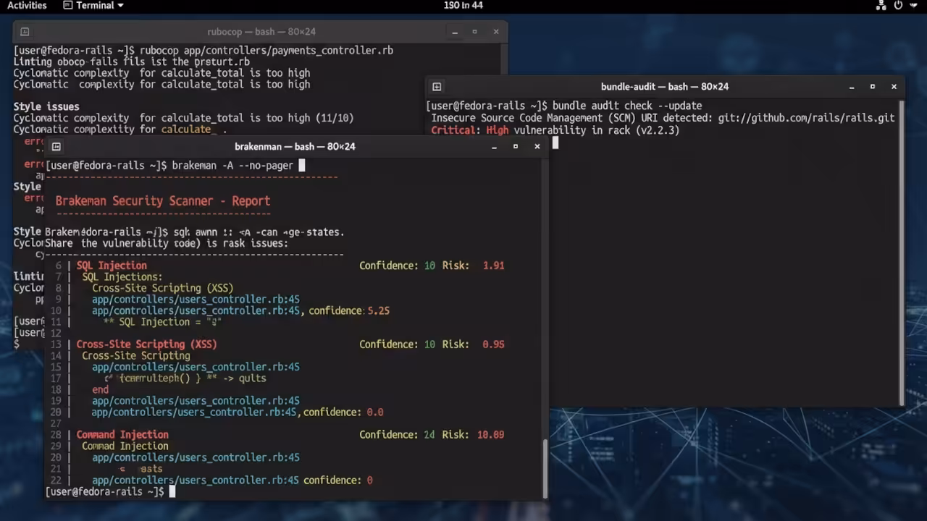This screenshot has height=521, width=927.
Task: Close the rubocop terminal window
Action: [496, 32]
